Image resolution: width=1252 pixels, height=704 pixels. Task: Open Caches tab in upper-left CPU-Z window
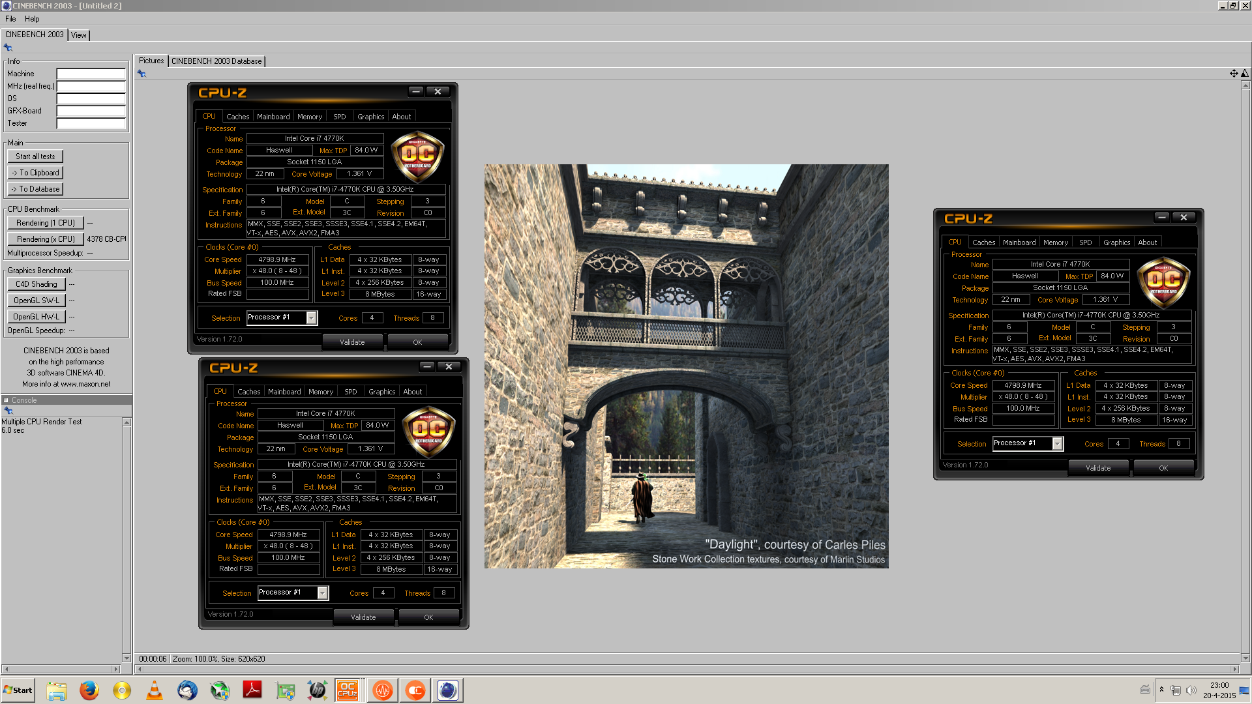(238, 117)
